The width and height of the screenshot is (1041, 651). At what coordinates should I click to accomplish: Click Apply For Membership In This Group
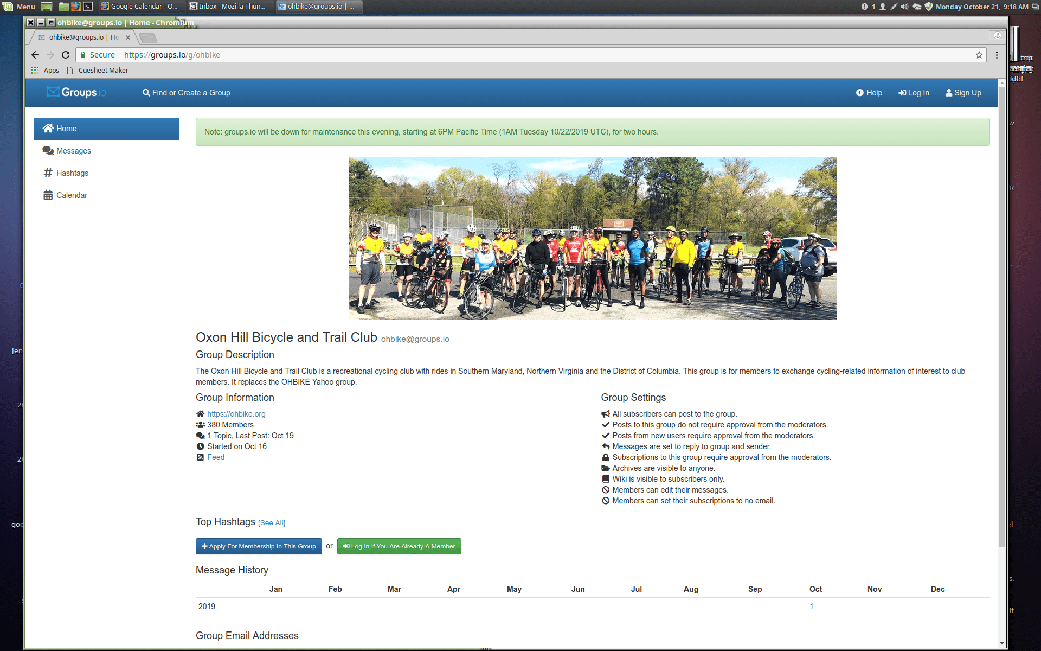(x=259, y=546)
